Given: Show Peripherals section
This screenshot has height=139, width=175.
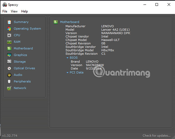Looking at the screenshot, I should (x=22, y=81).
